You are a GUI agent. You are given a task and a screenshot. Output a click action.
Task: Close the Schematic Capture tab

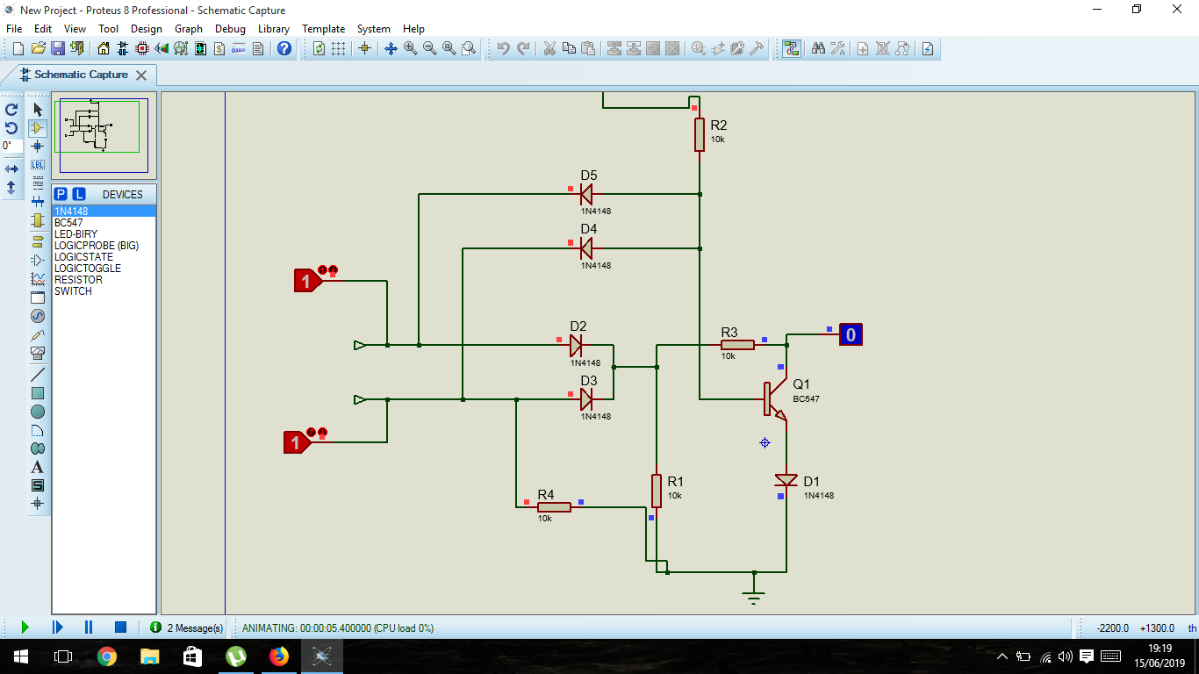pos(141,75)
